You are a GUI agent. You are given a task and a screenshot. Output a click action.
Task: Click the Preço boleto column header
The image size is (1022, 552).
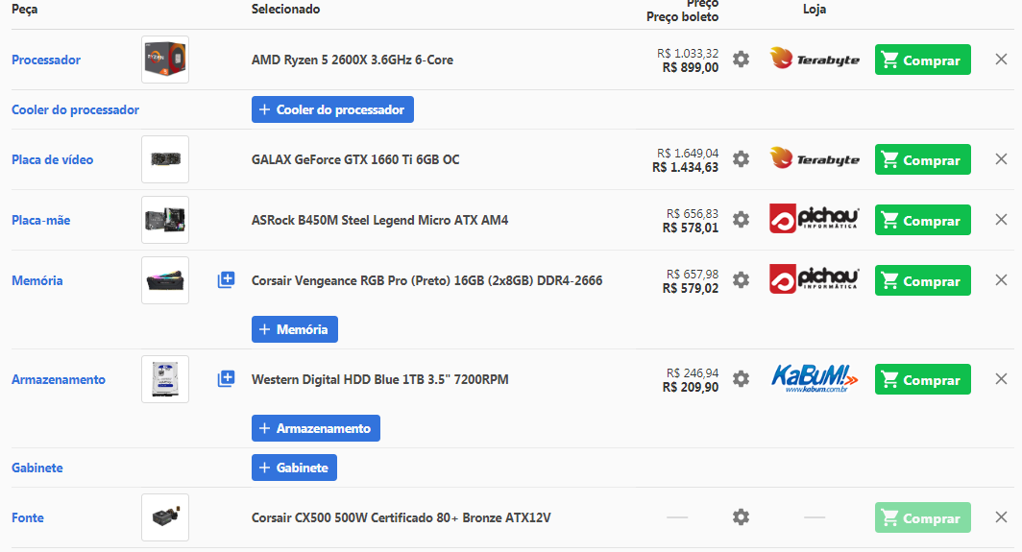(x=682, y=17)
